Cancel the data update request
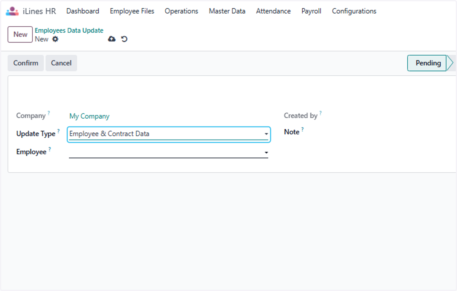The image size is (457, 291). (61, 63)
